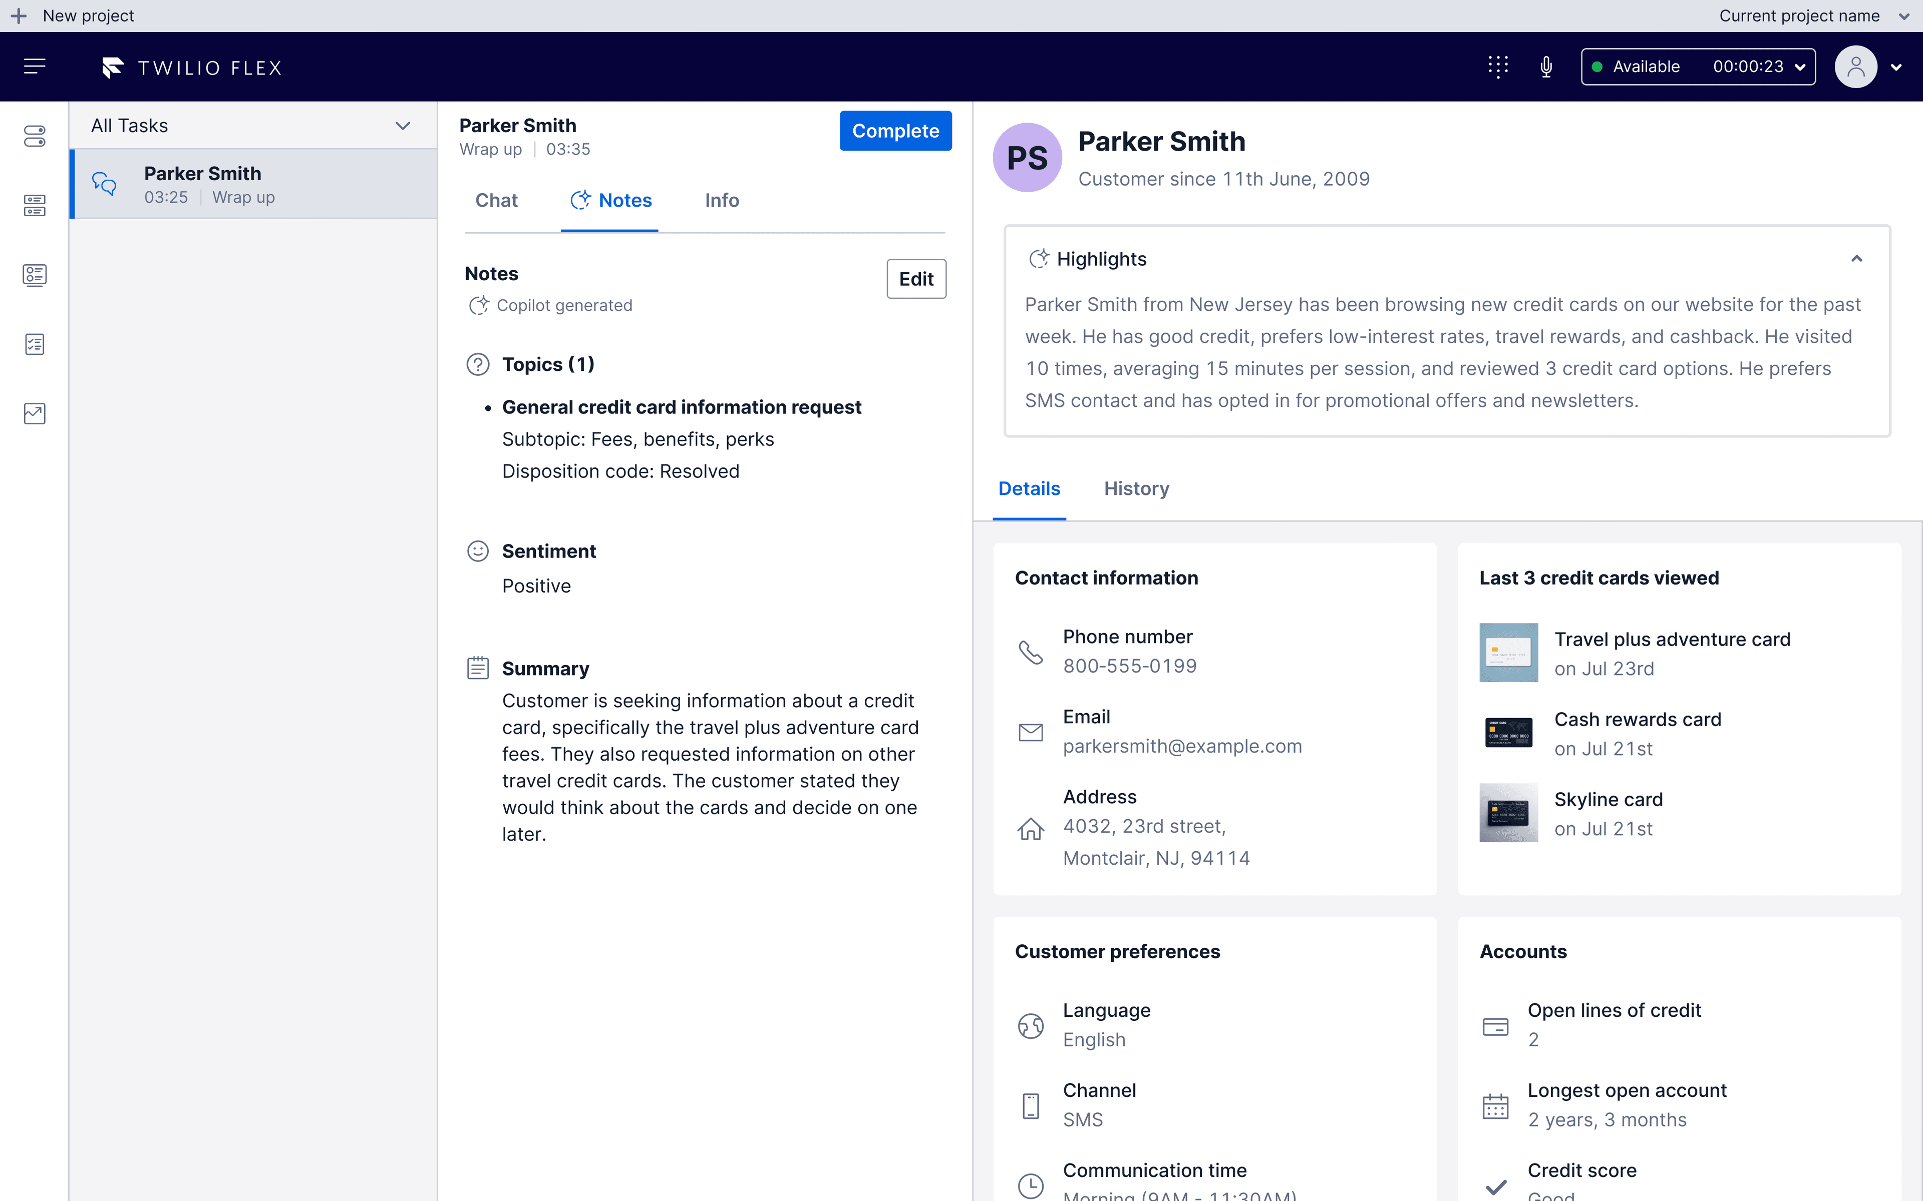1923x1201 pixels.
Task: Click the microphone icon
Action: coord(1545,67)
